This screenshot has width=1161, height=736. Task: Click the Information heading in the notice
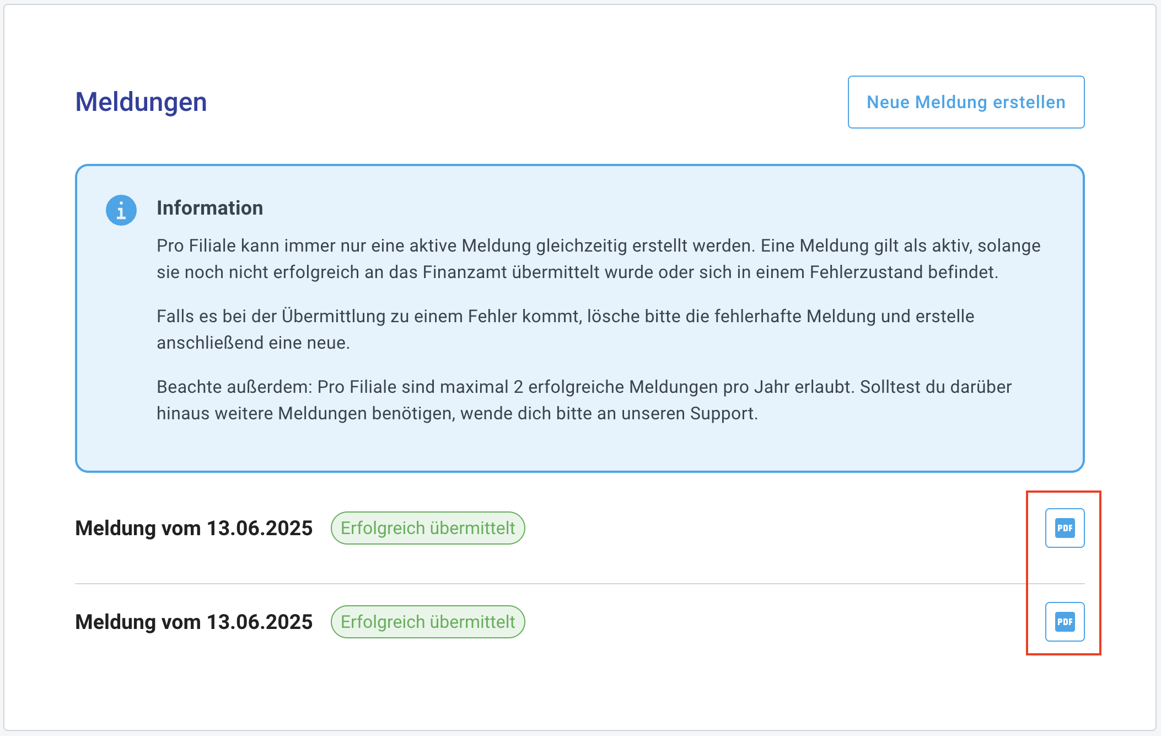point(209,208)
